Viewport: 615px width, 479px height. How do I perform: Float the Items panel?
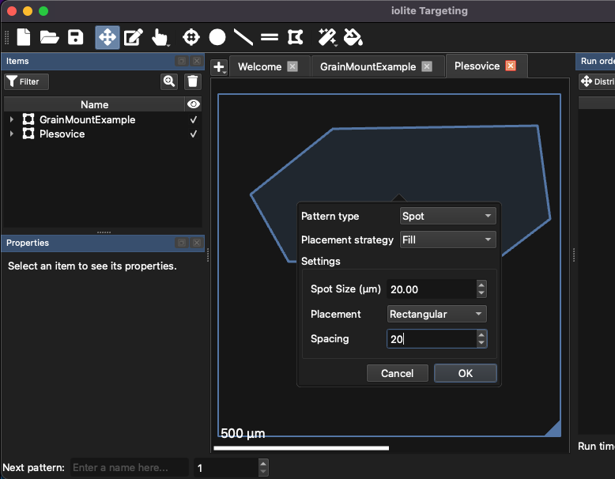(182, 61)
